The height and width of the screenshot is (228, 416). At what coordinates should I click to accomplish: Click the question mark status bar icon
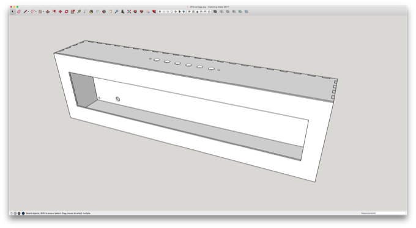pyautogui.click(x=12, y=213)
